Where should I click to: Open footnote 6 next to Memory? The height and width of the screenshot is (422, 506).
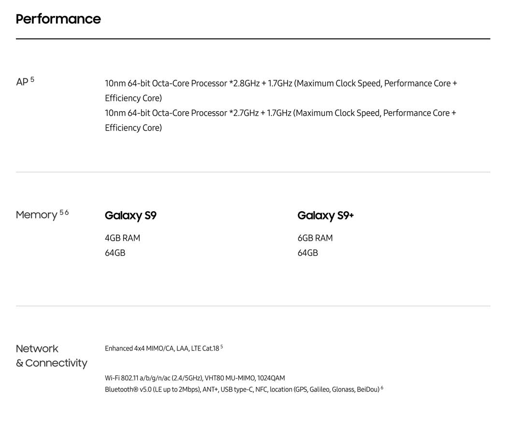click(x=67, y=212)
